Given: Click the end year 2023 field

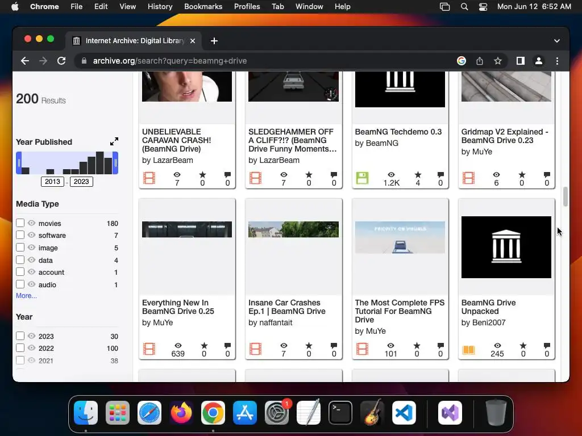Looking at the screenshot, I should [x=81, y=182].
